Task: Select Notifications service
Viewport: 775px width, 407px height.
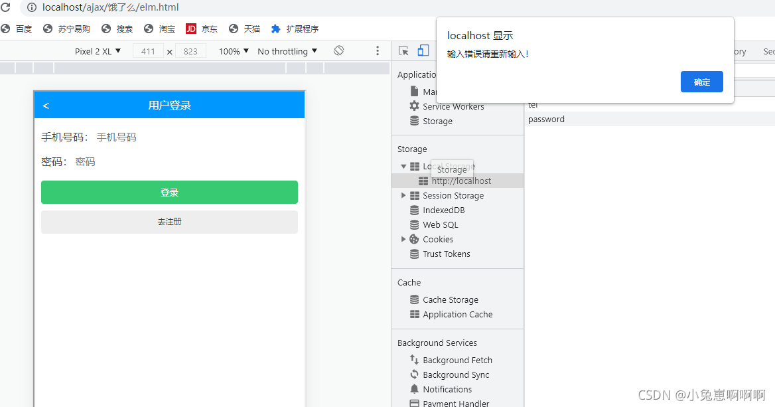Action: [447, 389]
